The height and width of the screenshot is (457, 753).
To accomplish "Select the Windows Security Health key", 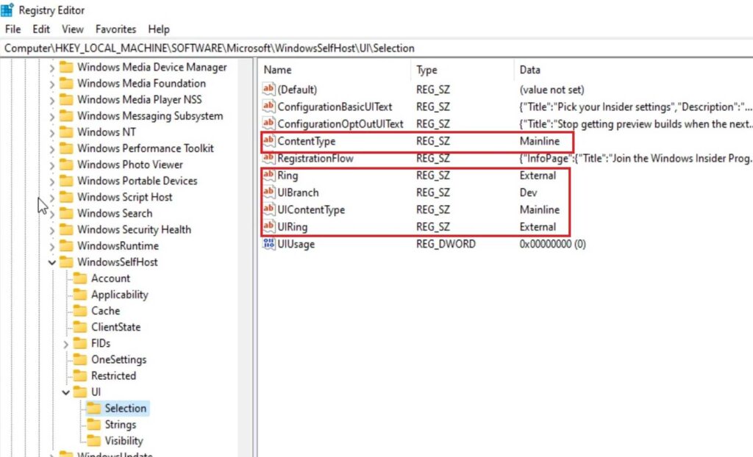I will click(134, 230).
